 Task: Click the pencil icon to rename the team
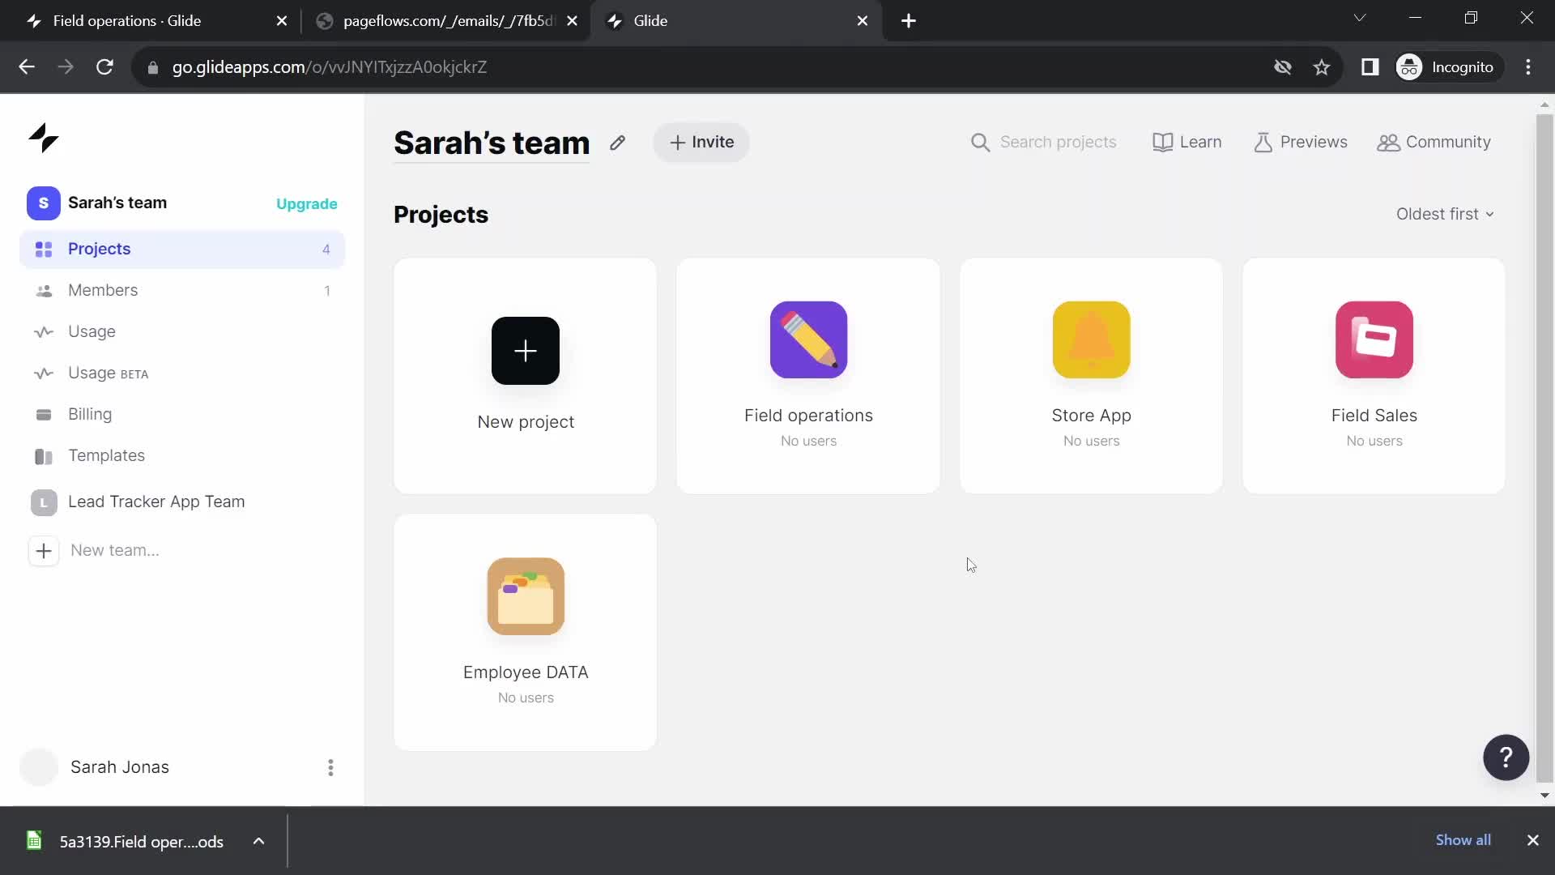pos(617,143)
